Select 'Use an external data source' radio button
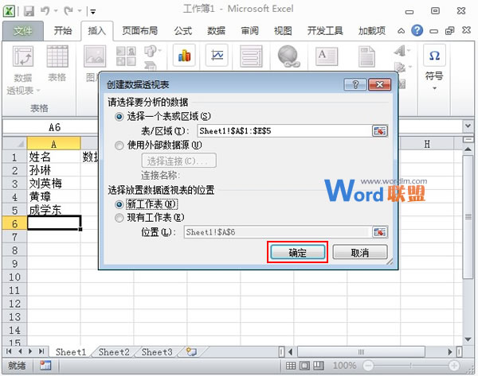478x376 pixels. coord(119,145)
